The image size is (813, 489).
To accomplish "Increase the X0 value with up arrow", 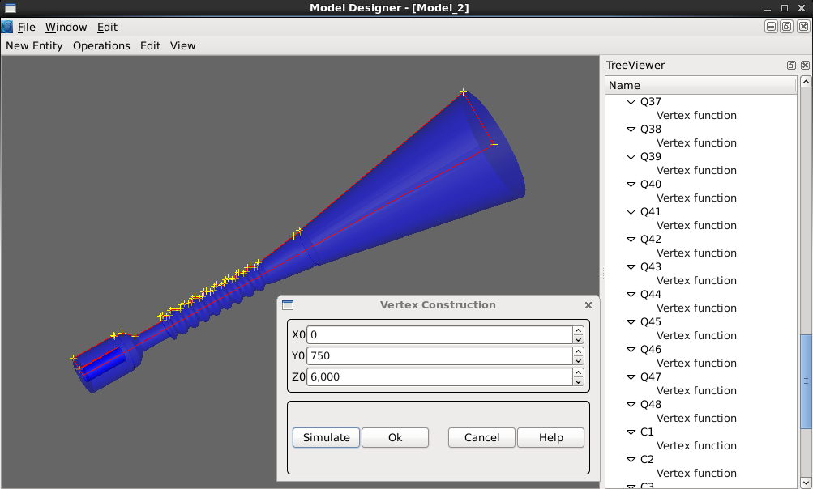I will 578,330.
